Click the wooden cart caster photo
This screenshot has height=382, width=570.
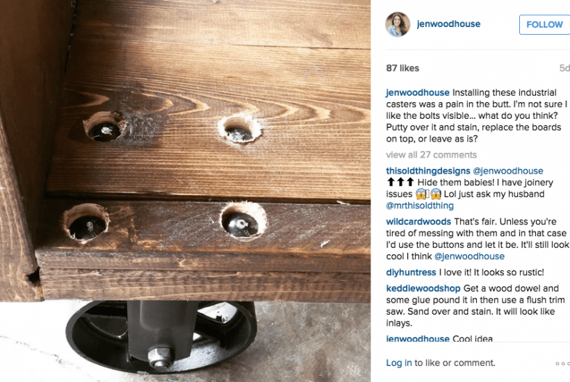186,191
